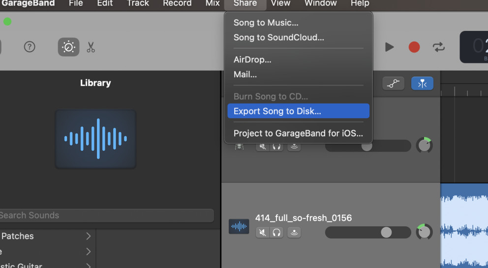Click the 414_full_so-fresh_0156 track name
This screenshot has width=488, height=268.
click(x=304, y=218)
